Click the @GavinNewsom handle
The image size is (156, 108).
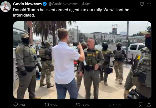click(63, 4)
